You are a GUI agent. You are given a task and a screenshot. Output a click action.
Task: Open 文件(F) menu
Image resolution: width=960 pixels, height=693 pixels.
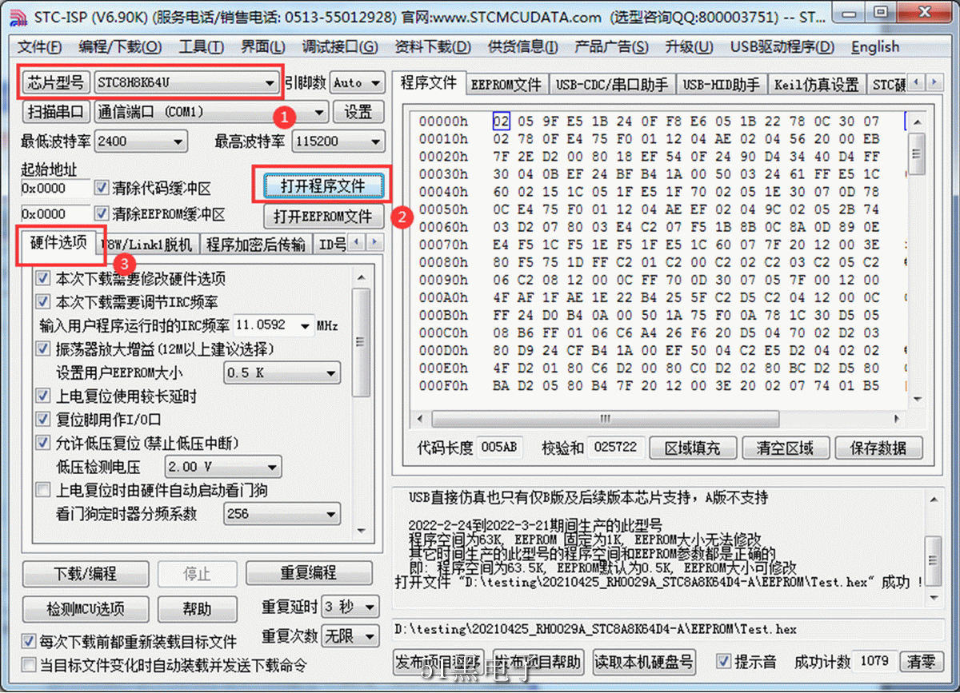pos(42,47)
